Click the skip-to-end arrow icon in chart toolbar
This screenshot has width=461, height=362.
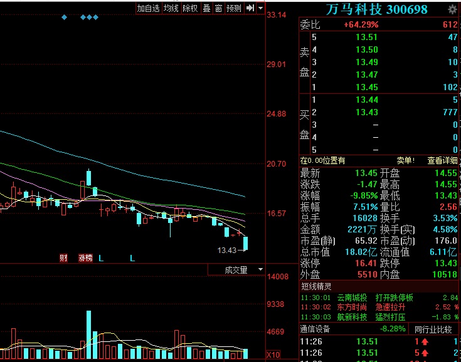coord(250,8)
